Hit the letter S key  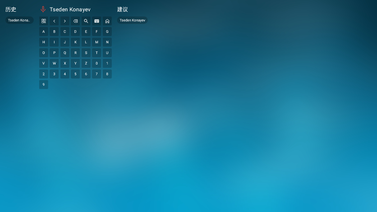[86, 53]
